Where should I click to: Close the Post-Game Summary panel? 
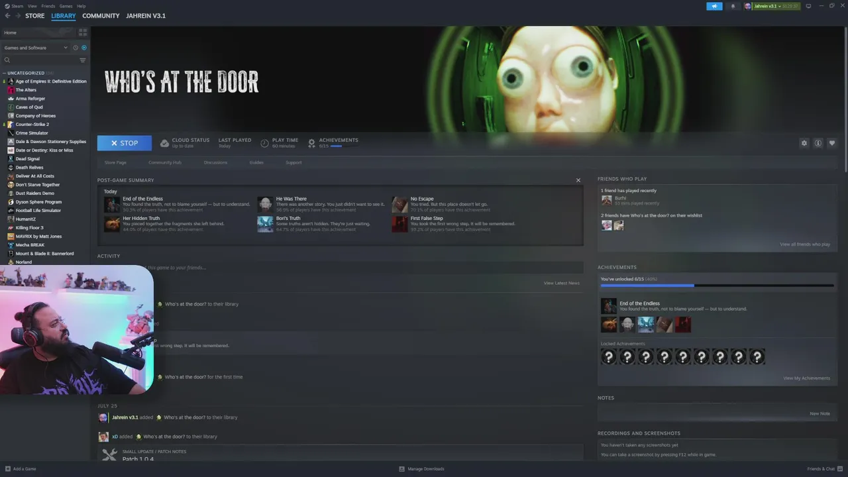(x=578, y=180)
